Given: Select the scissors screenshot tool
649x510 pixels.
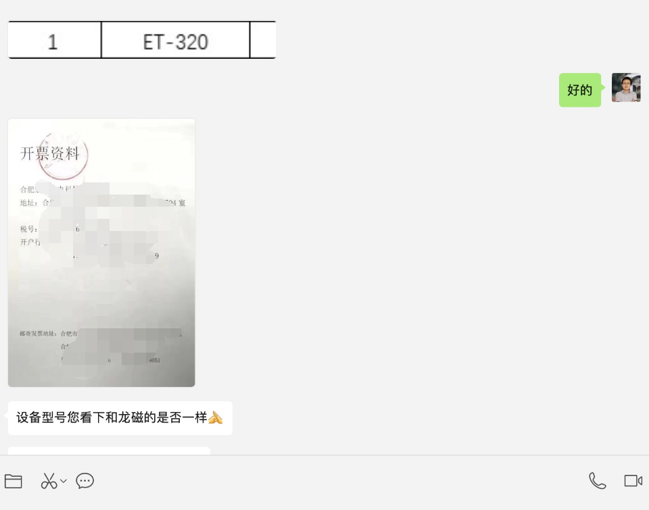Looking at the screenshot, I should coord(49,481).
